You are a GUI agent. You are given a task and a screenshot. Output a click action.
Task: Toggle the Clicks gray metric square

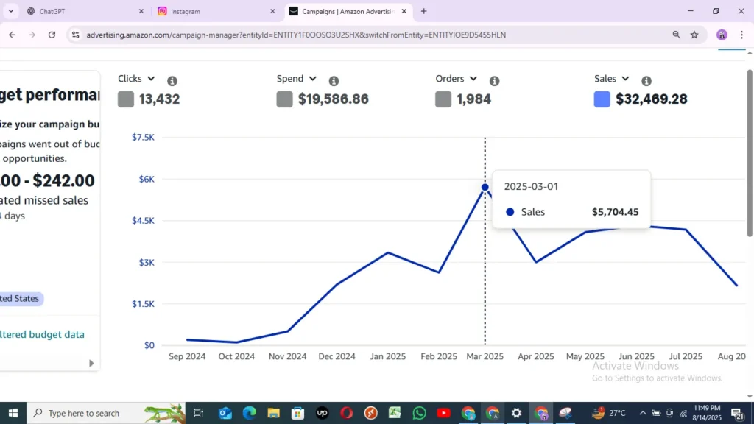(126, 99)
